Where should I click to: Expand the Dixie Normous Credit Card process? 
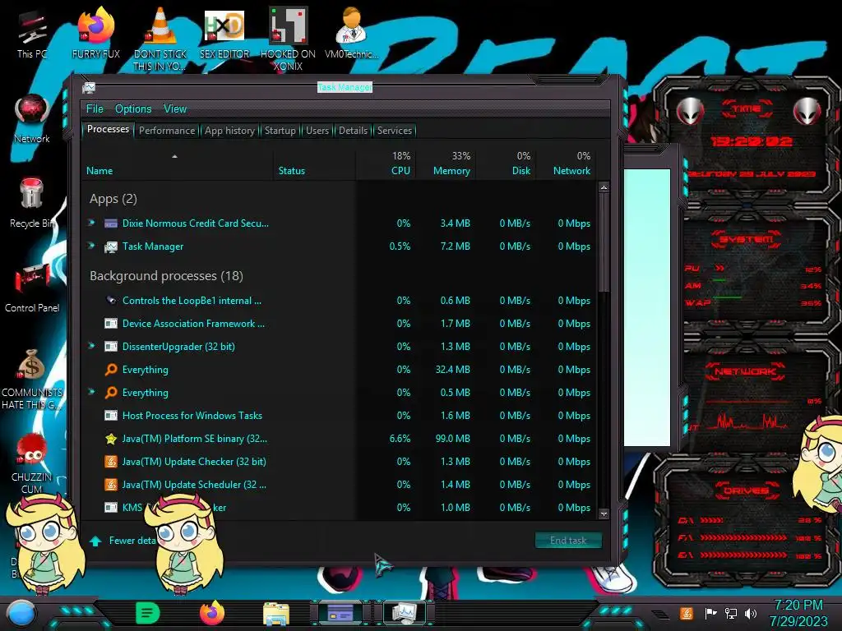pyautogui.click(x=92, y=223)
